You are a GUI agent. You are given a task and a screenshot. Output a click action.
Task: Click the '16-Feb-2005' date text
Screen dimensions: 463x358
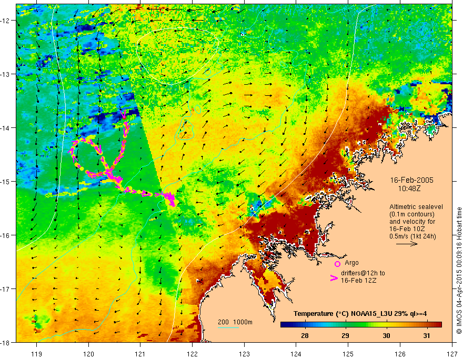click(412, 180)
